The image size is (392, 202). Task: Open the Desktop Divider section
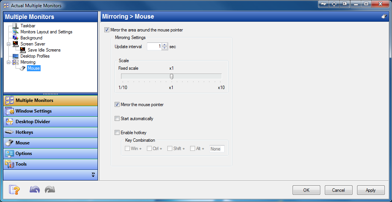50,122
